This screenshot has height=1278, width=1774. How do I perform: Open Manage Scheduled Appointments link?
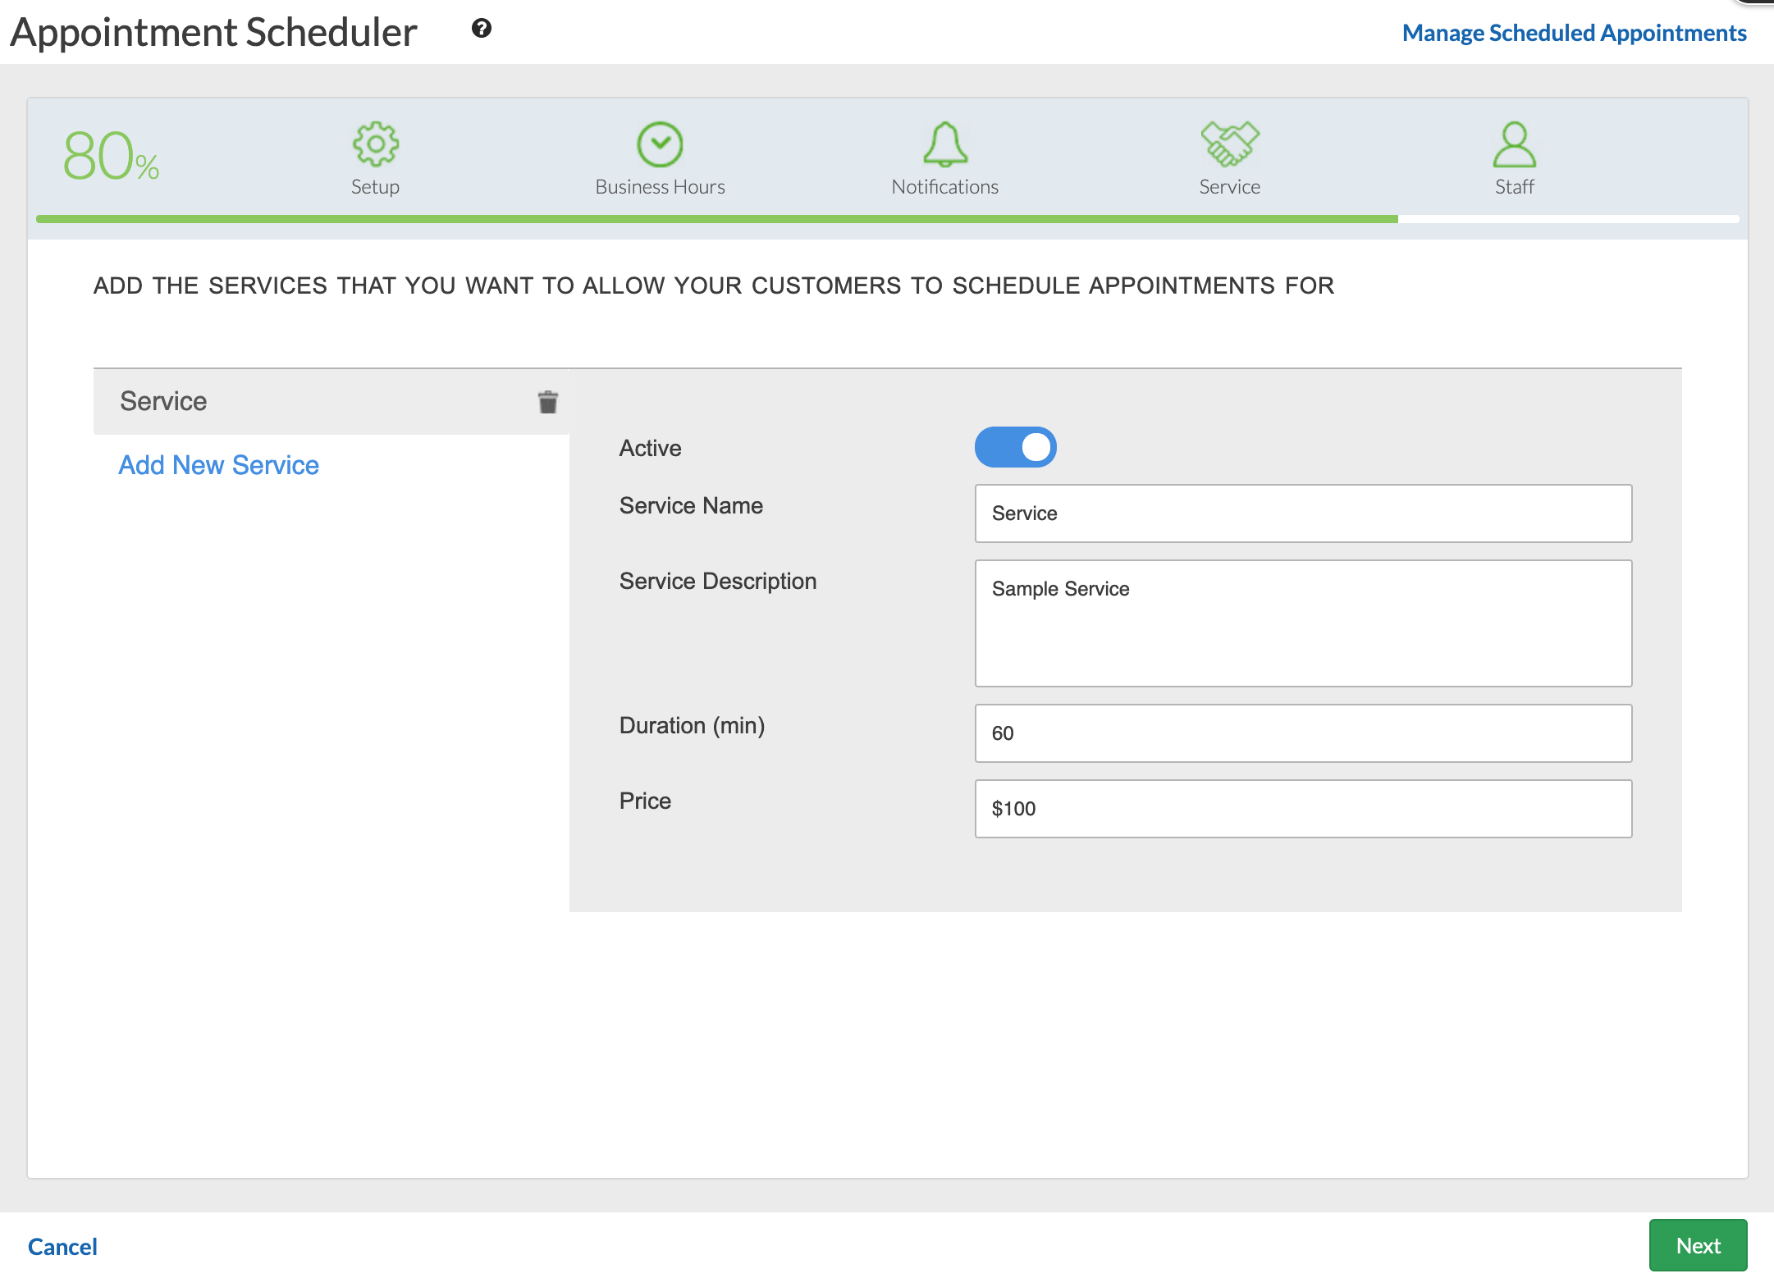pos(1573,33)
